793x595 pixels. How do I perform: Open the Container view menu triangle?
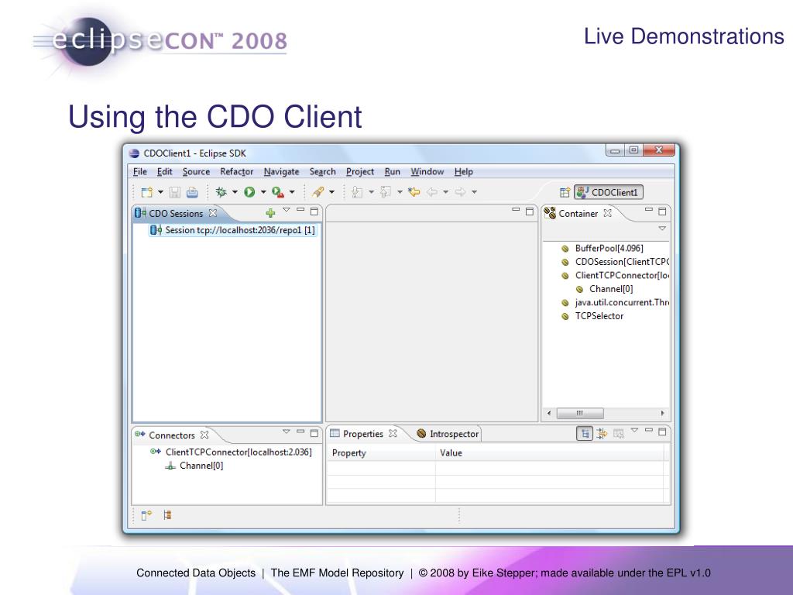coord(662,229)
